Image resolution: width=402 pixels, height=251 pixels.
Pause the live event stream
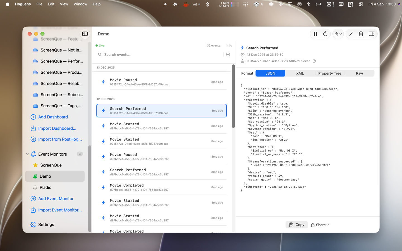[x=315, y=34]
